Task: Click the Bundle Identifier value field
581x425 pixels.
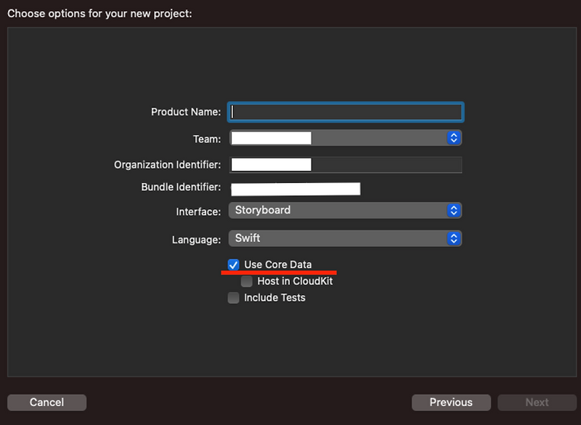Action: (x=296, y=189)
